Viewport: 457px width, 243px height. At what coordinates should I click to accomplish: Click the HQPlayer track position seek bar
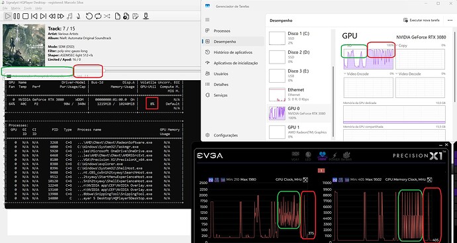[x=102, y=71]
